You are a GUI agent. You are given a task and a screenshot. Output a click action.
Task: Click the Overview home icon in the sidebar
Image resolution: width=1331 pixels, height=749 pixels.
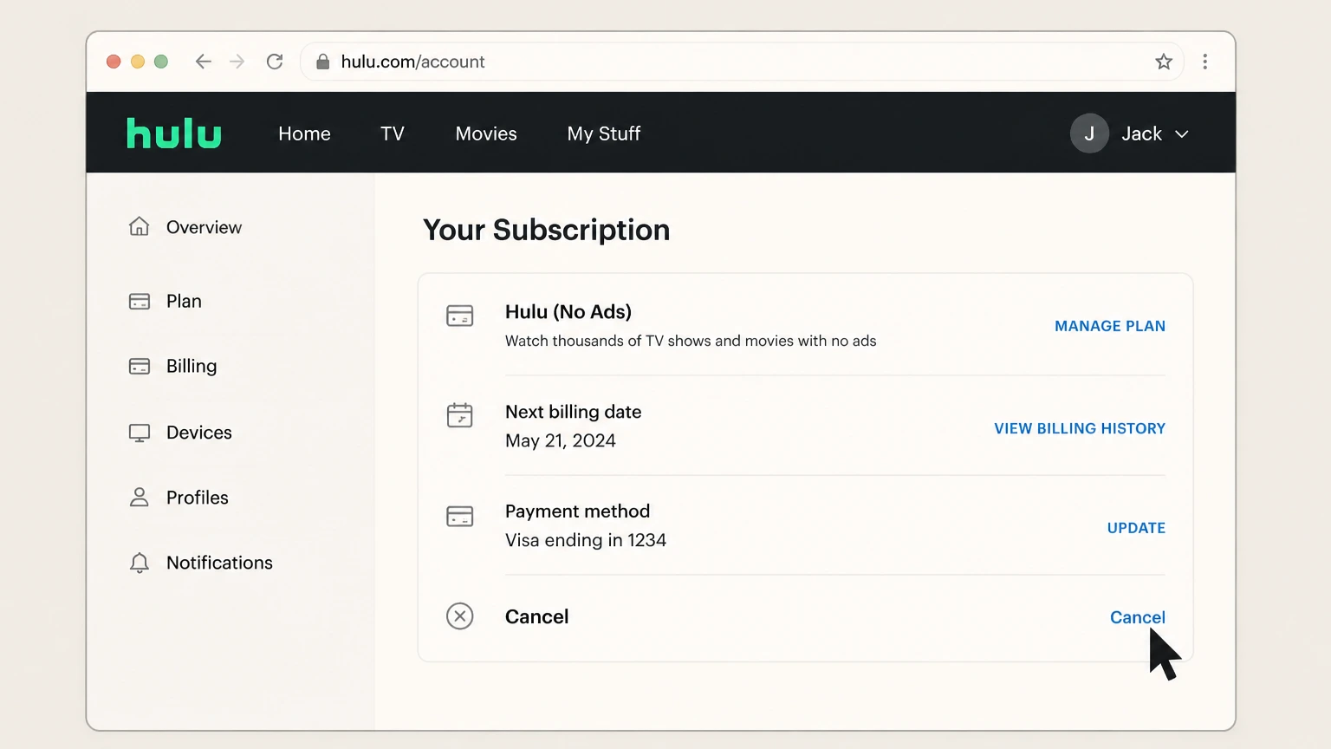click(140, 226)
